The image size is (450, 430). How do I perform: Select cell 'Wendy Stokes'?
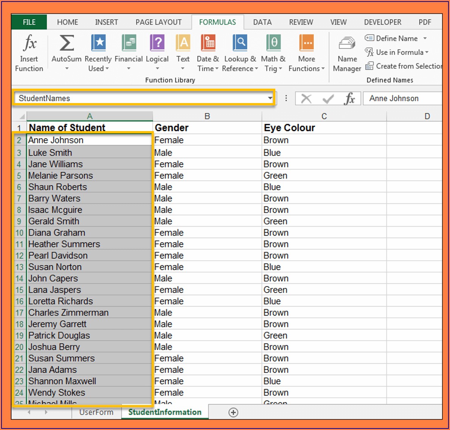tap(90, 392)
